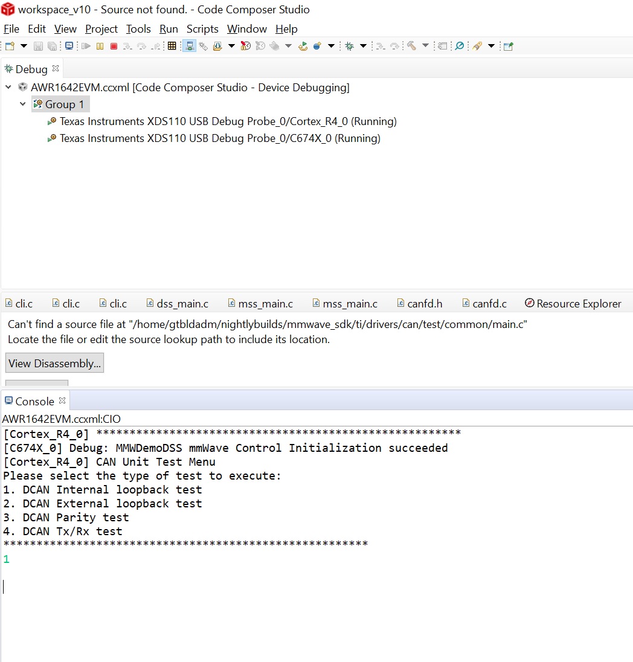This screenshot has width=633, height=662.
Task: Open the flashlight dropdown arrow
Action: (491, 46)
